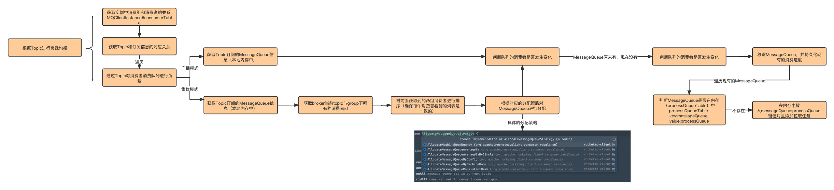The height and width of the screenshot is (190, 834).
Task: Select the 获取Topic和订阅信息的对应关系 box
Action: click(139, 46)
